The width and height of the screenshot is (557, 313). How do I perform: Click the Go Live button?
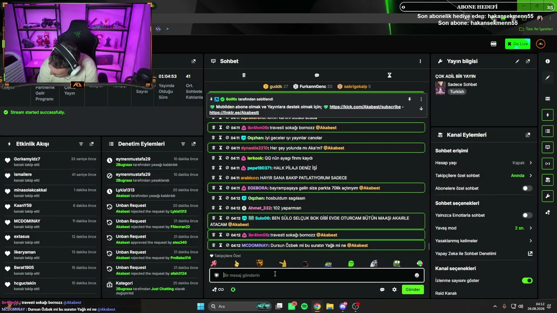[x=517, y=44]
